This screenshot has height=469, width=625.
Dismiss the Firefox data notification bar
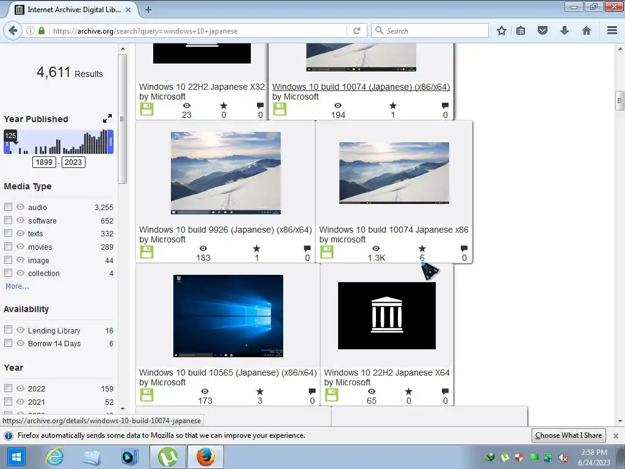point(615,436)
